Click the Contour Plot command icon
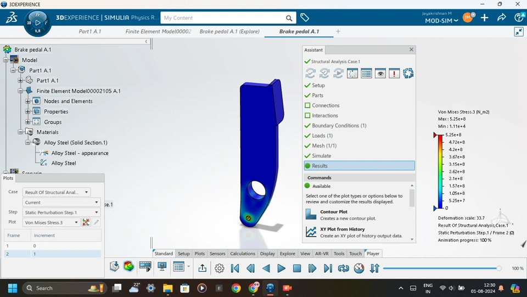Viewport: 527px width, 297px height. coord(311,214)
